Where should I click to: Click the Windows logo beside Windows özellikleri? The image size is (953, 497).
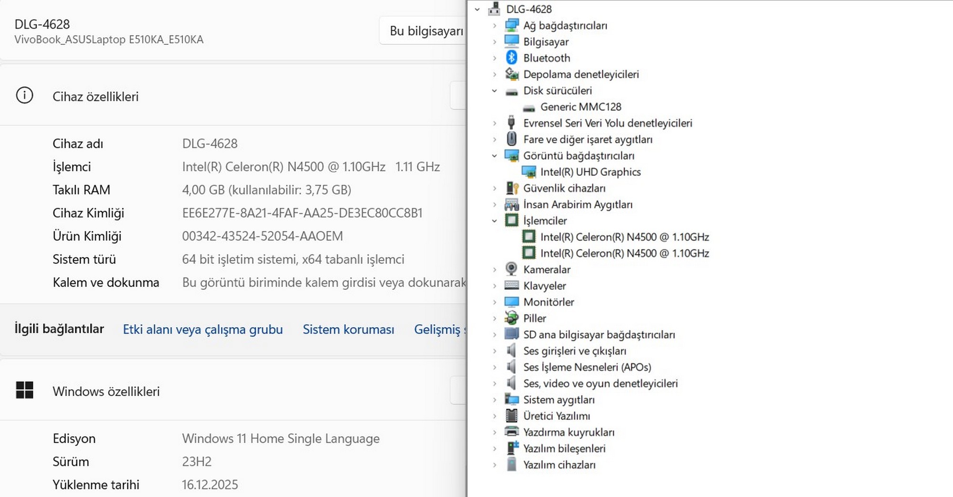pyautogui.click(x=24, y=390)
